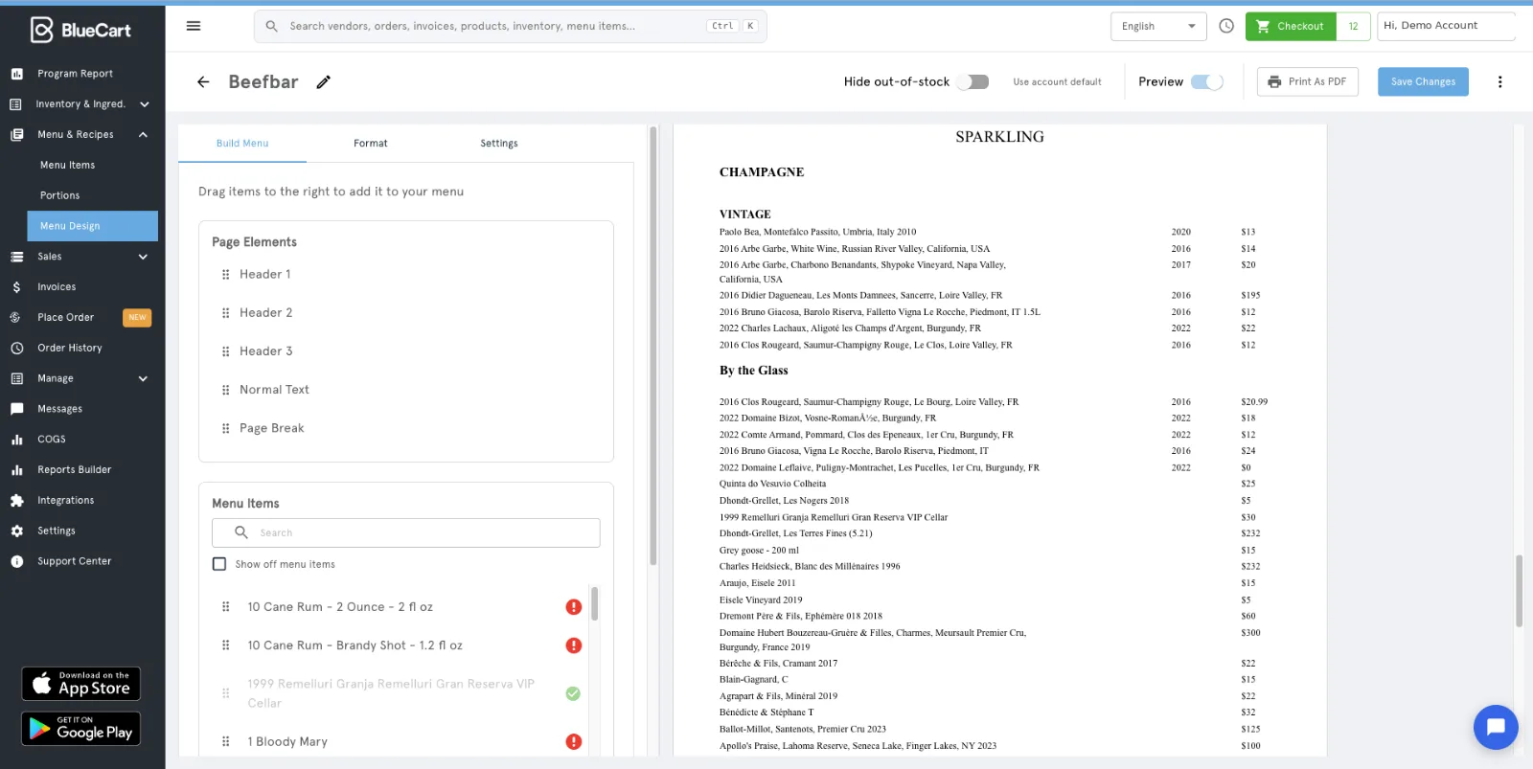Click the Order History clock icon

(x=16, y=348)
